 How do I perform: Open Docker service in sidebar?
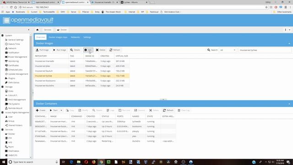[x=11, y=134]
